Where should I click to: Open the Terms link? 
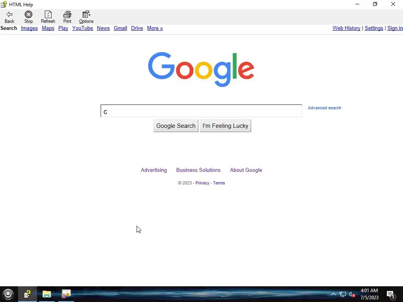pos(219,183)
